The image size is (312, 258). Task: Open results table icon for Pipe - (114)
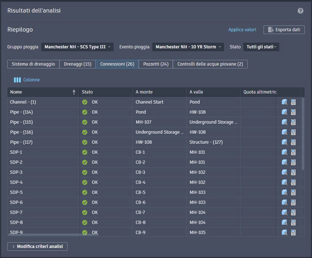293,112
